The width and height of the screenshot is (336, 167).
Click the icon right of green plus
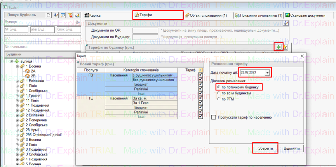click(286, 47)
